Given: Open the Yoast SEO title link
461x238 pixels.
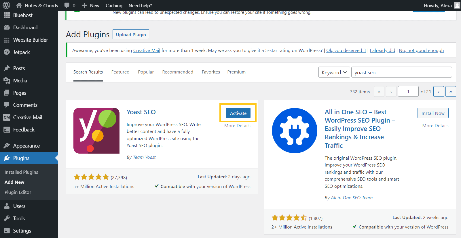Looking at the screenshot, I should [x=141, y=112].
